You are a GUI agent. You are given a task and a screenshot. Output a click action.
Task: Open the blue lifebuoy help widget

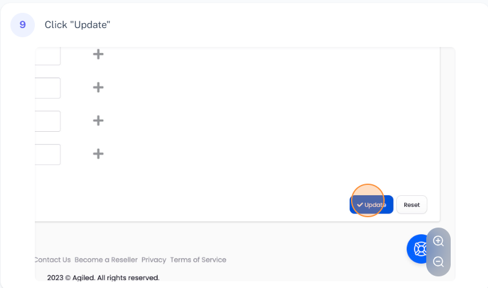click(x=420, y=248)
